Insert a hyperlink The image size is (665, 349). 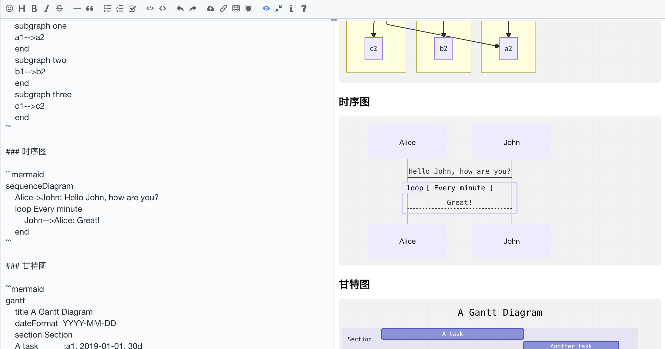[x=223, y=9]
